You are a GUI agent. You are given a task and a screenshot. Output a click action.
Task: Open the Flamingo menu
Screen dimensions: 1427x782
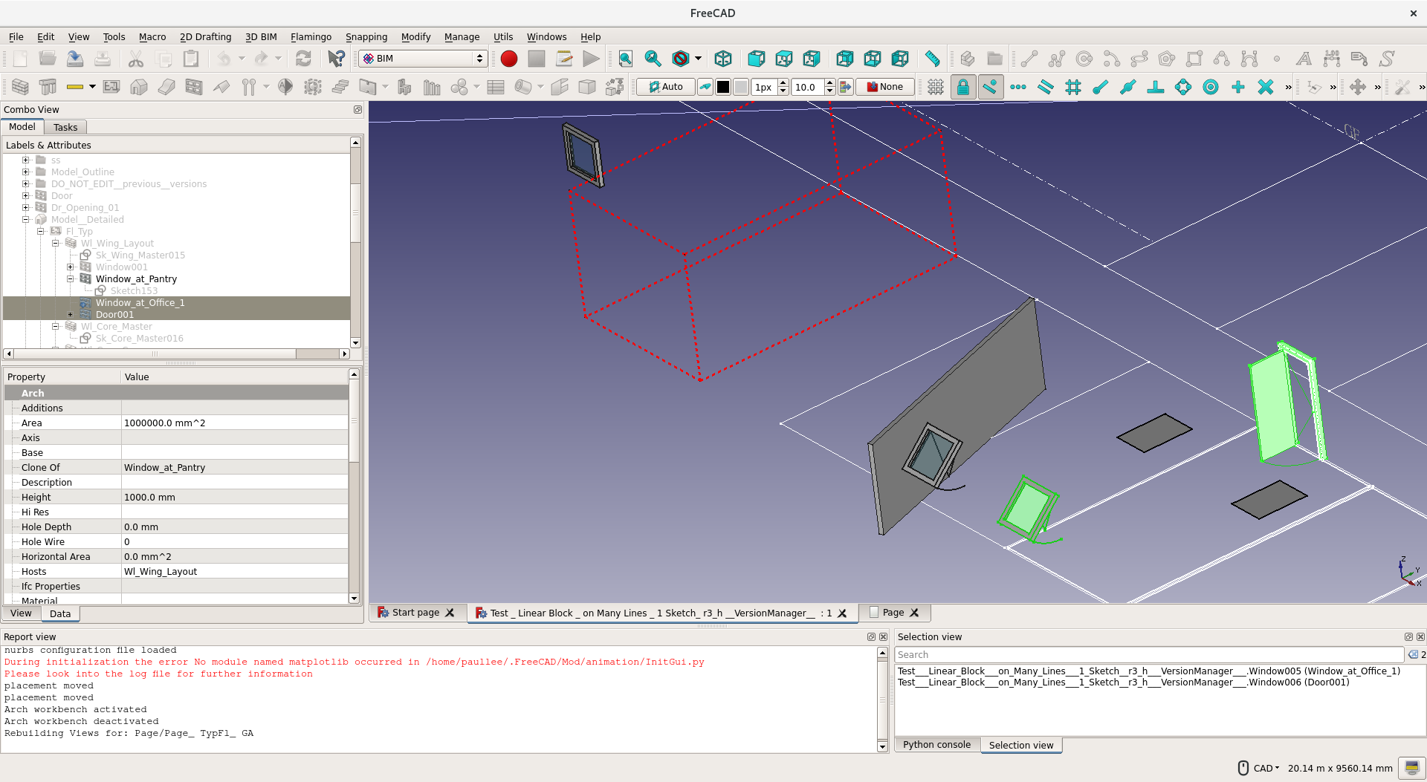point(311,37)
